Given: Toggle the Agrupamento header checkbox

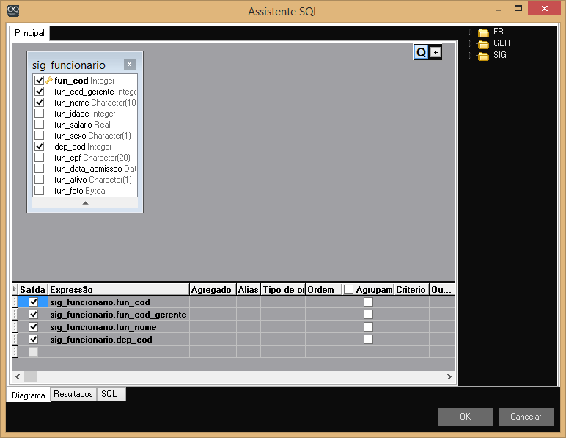Looking at the screenshot, I should pyautogui.click(x=349, y=290).
